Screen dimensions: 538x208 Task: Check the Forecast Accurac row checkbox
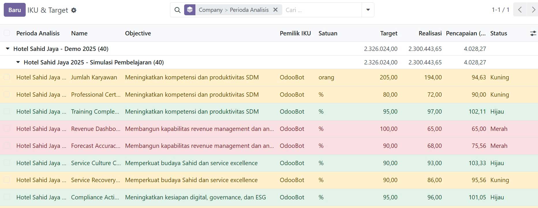coord(7,146)
